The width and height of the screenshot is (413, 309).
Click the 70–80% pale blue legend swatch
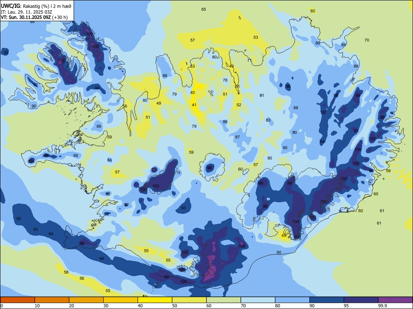coord(258,300)
